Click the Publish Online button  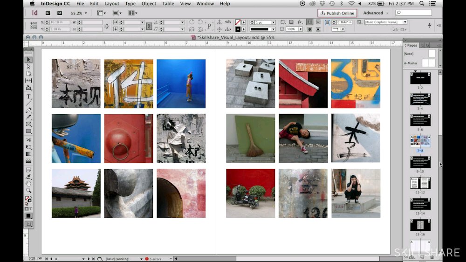[x=337, y=13]
